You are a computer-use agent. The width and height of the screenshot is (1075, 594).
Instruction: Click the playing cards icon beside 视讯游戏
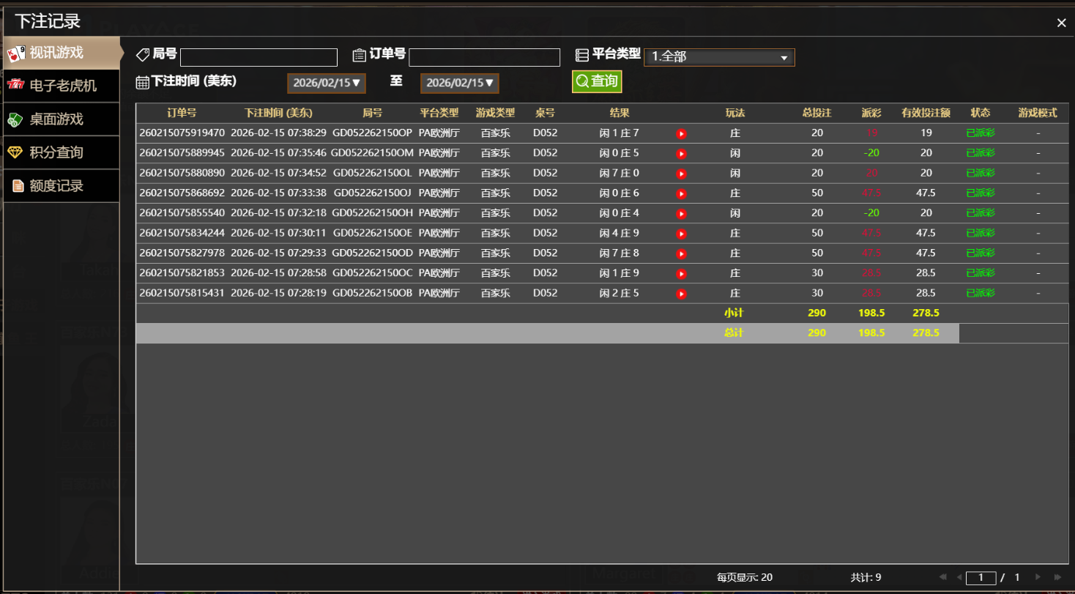click(x=16, y=52)
